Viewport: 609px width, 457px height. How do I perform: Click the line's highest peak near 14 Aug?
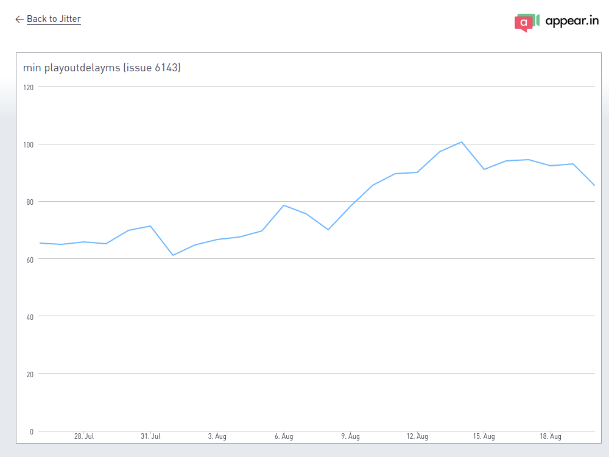click(462, 142)
